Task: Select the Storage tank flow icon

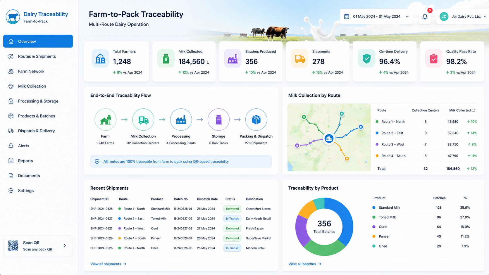Action: tap(218, 120)
